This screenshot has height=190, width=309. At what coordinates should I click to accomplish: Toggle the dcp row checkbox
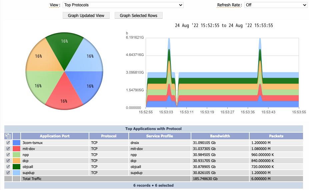(x=8, y=161)
